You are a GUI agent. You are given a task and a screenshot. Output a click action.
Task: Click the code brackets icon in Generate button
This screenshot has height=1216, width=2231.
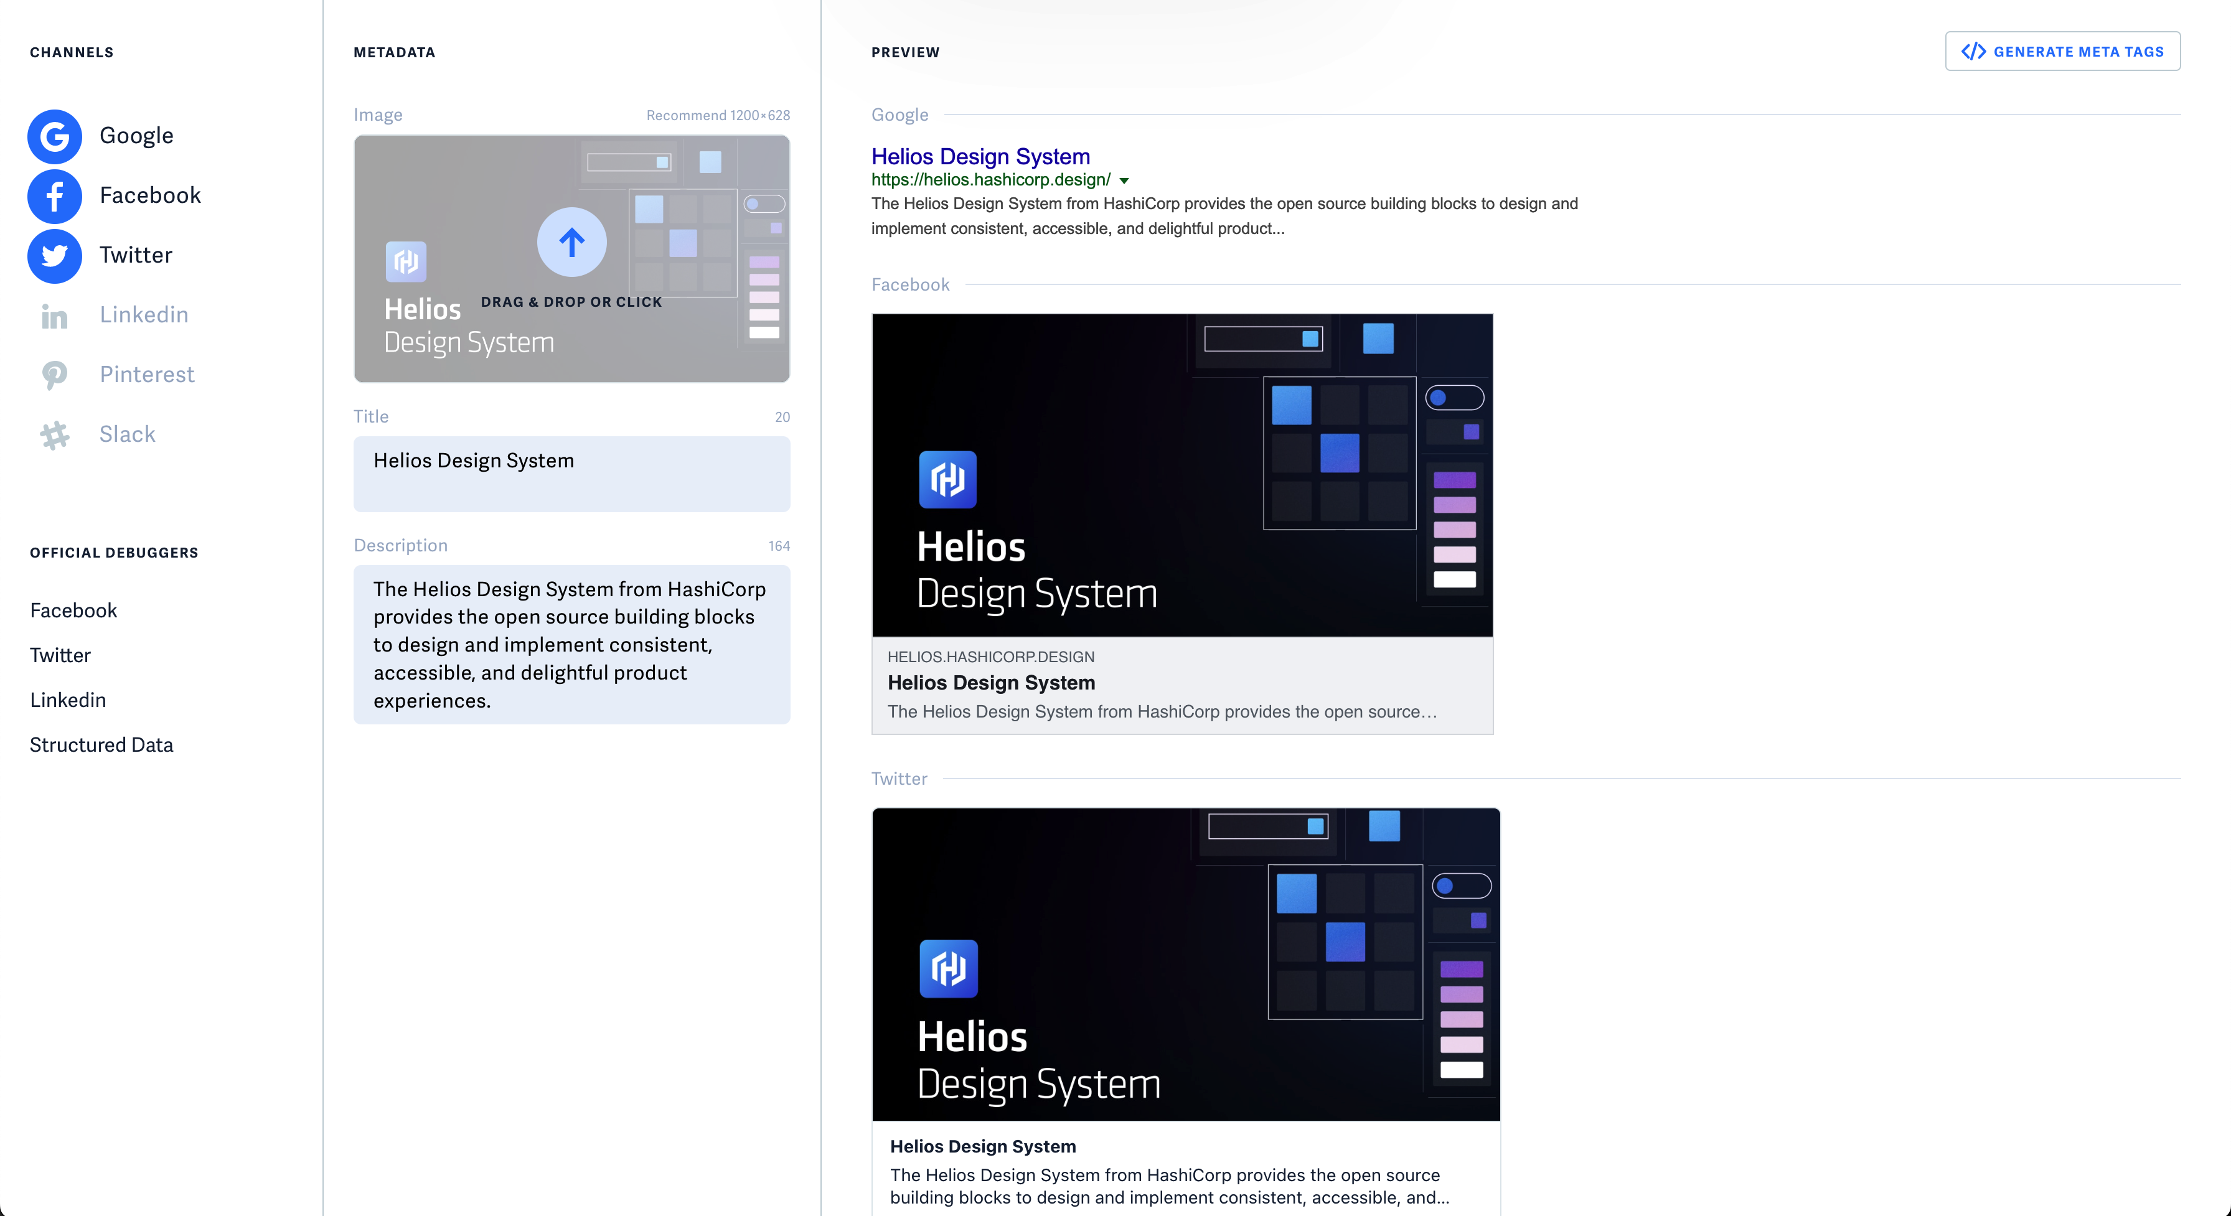point(1973,52)
